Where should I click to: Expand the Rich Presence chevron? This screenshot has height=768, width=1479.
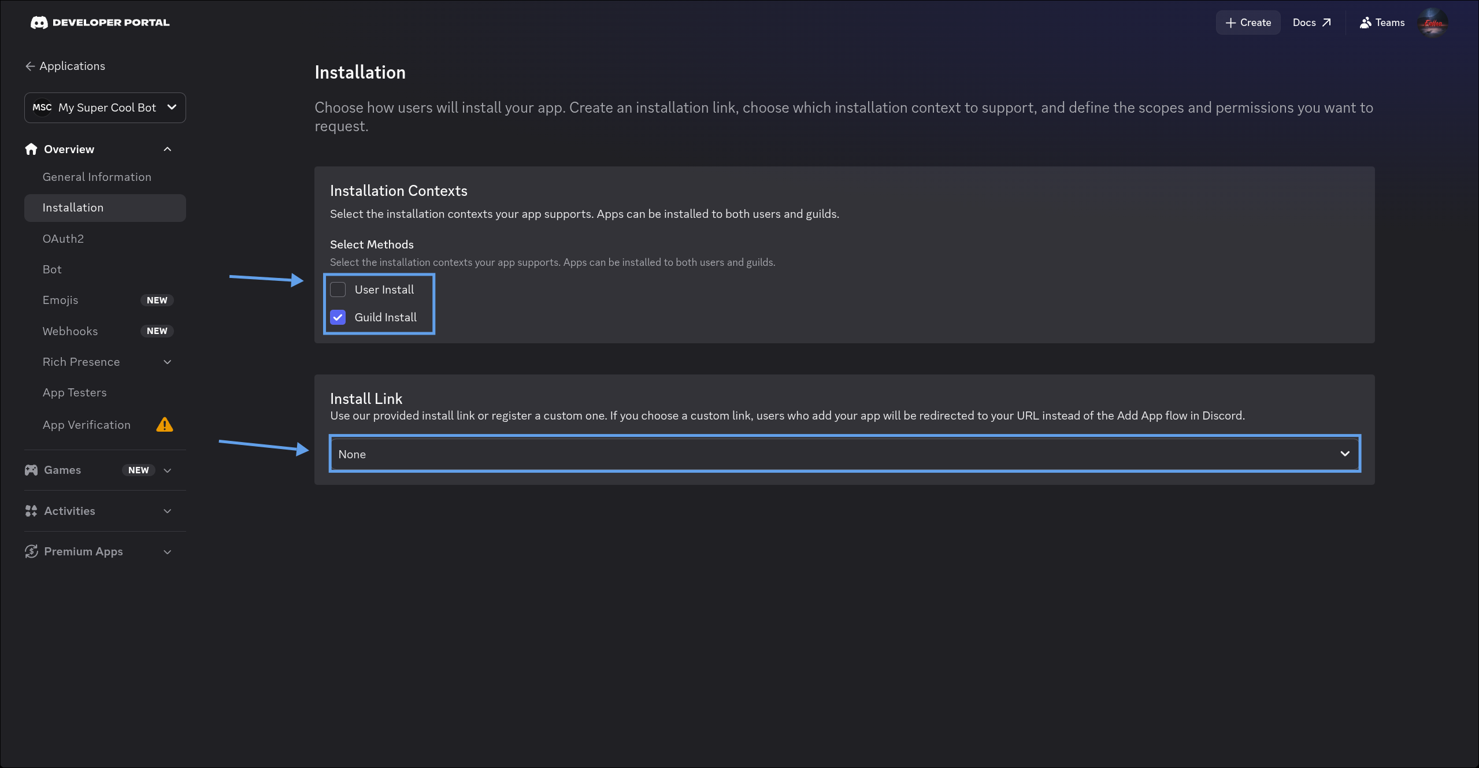pyautogui.click(x=168, y=362)
